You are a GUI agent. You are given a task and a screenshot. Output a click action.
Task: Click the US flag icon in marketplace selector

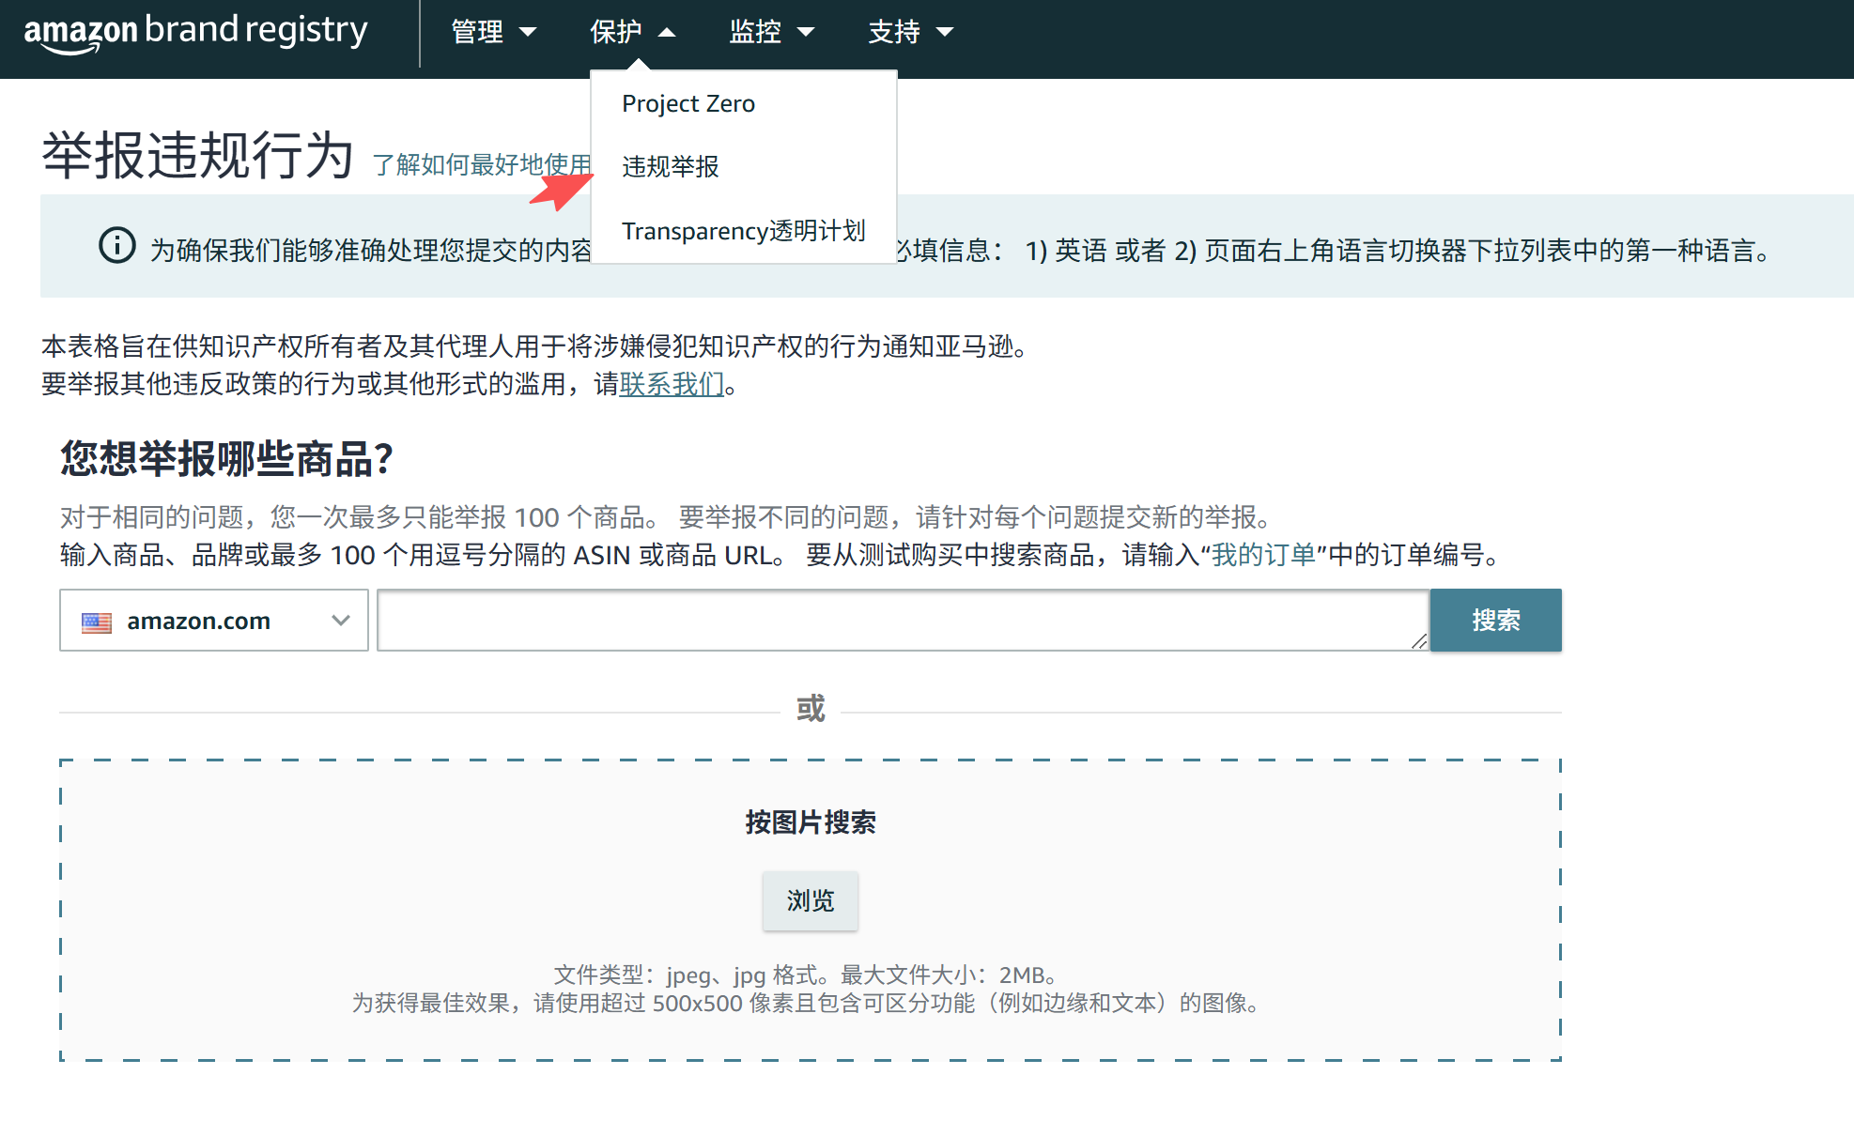[x=97, y=622]
